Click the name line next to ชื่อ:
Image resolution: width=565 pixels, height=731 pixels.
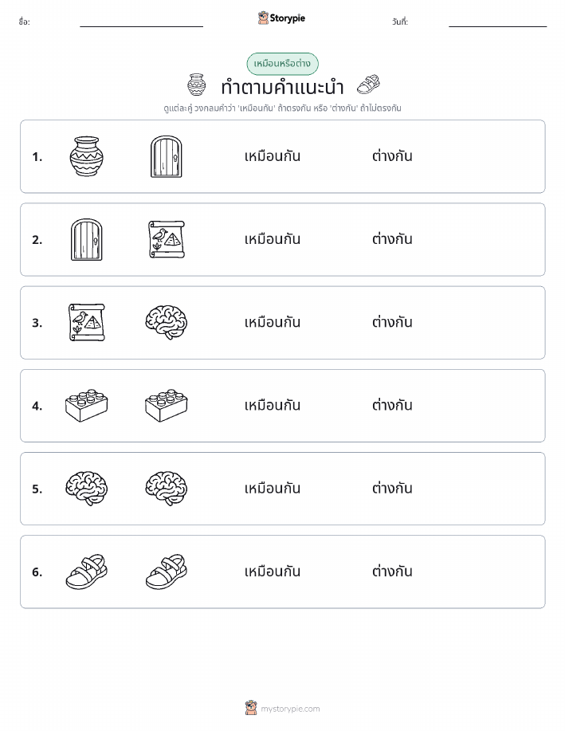click(141, 26)
